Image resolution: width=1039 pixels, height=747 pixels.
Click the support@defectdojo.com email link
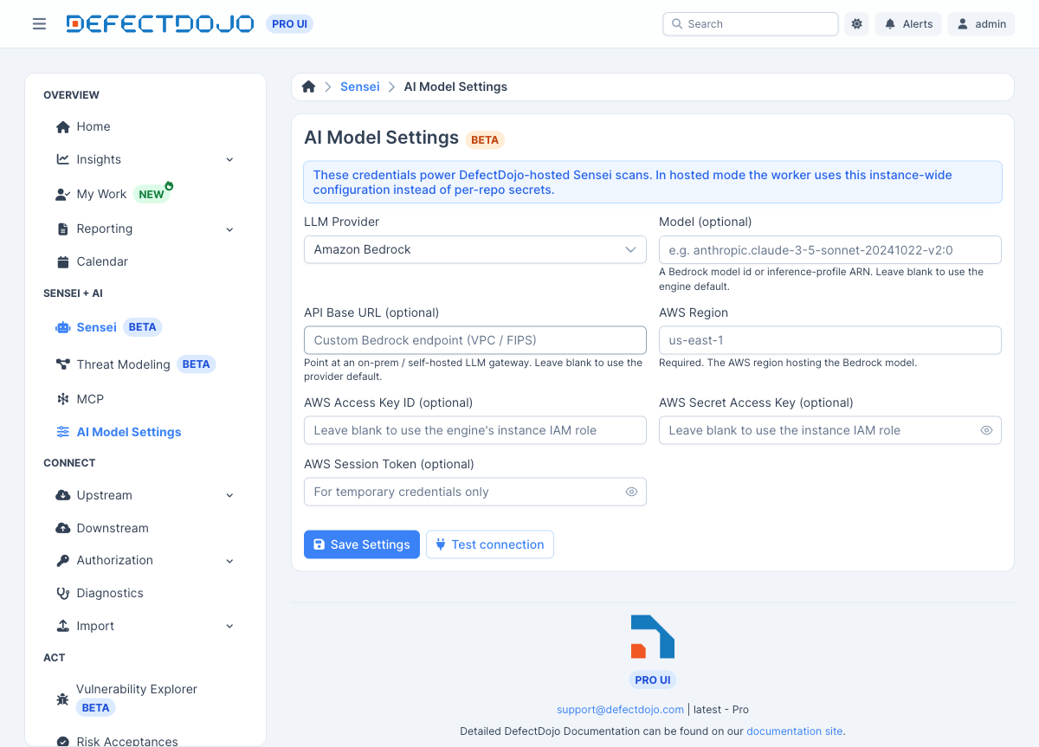click(x=620, y=710)
